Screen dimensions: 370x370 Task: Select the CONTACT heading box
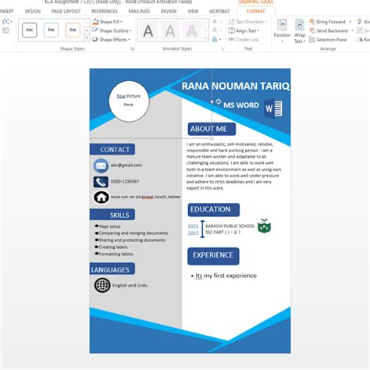pyautogui.click(x=112, y=149)
